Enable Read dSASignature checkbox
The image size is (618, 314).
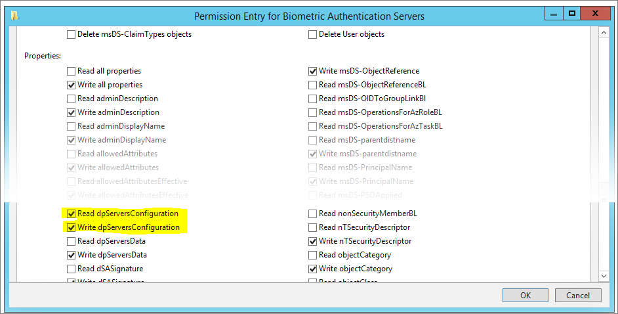coord(71,269)
